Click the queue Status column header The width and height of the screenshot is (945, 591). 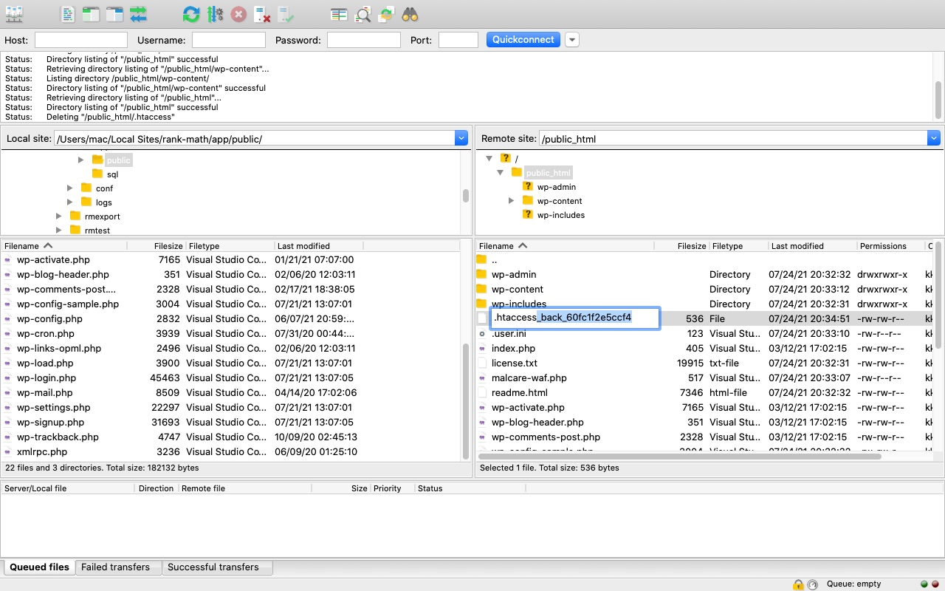pyautogui.click(x=470, y=488)
